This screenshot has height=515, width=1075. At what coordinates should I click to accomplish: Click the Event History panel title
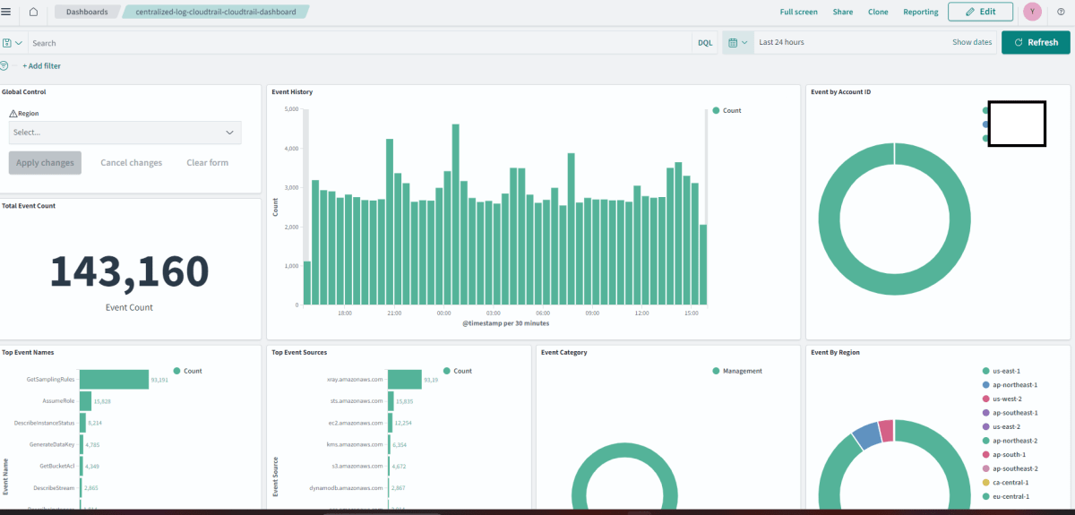tap(292, 92)
